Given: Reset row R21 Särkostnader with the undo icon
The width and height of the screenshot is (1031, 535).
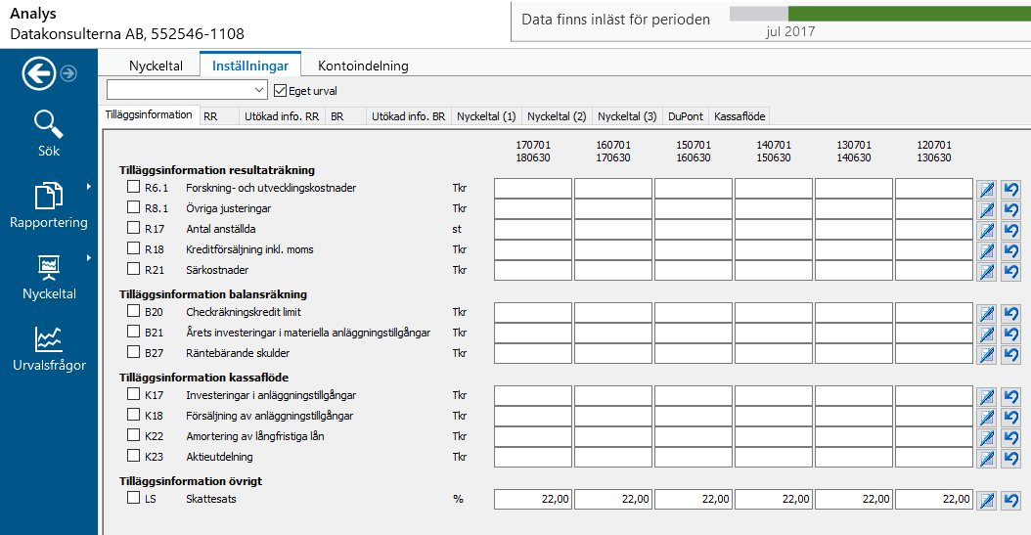Looking at the screenshot, I should point(1011,271).
